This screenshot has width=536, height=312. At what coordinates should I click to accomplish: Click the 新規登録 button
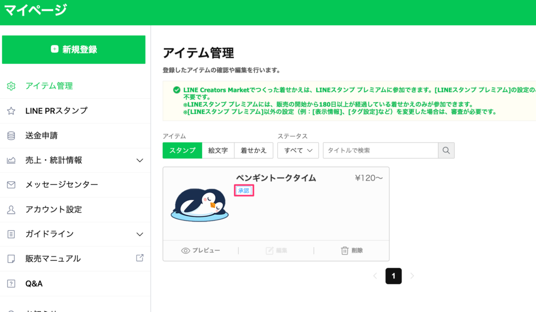point(73,50)
